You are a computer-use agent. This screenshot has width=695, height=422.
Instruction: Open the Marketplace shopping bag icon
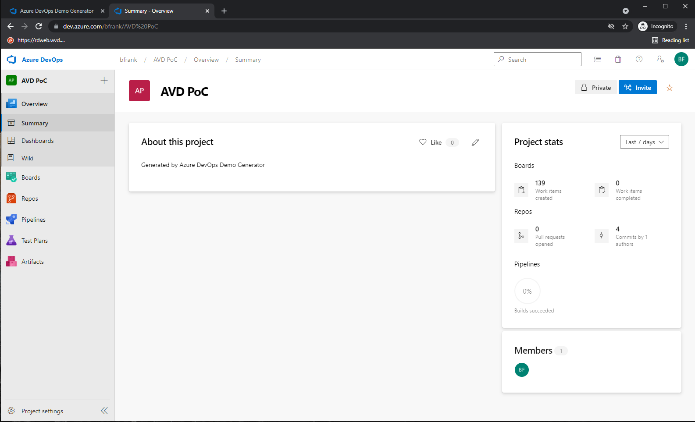pyautogui.click(x=618, y=59)
